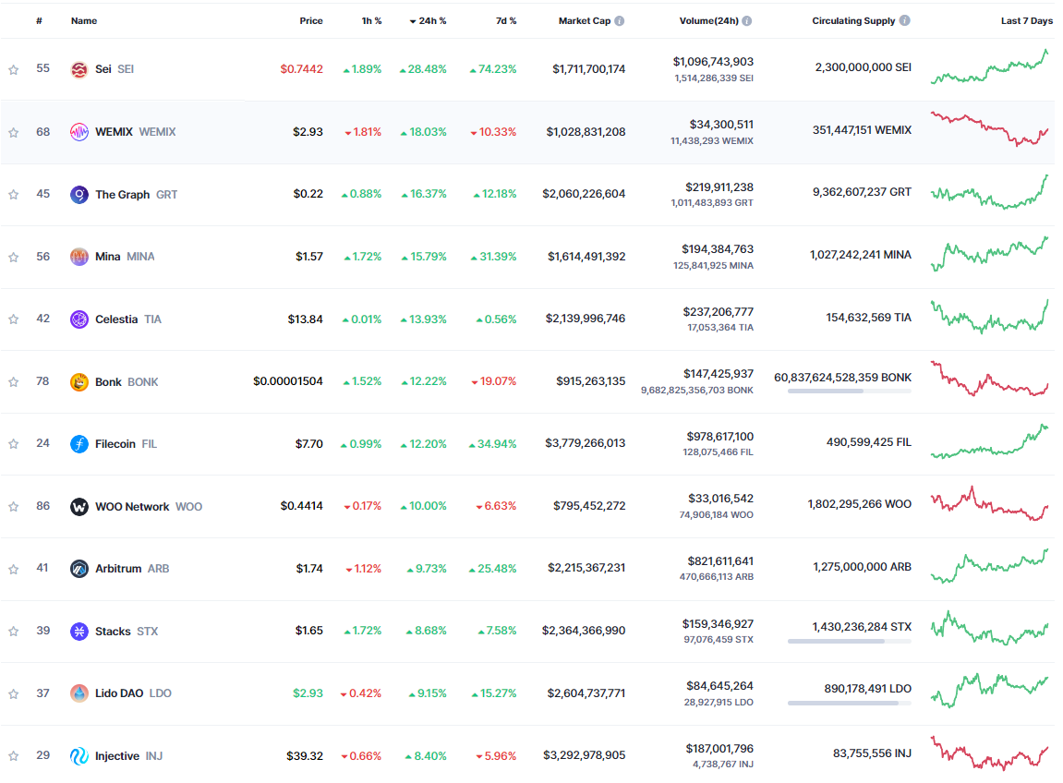This screenshot has height=783, width=1063.
Task: Click the Filecoin logo icon
Action: 79,444
